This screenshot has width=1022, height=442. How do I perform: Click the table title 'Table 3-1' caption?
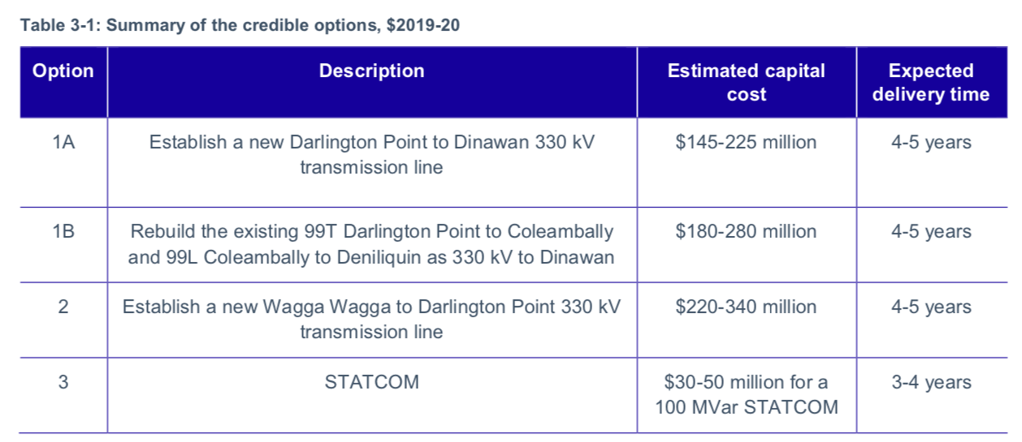(240, 25)
